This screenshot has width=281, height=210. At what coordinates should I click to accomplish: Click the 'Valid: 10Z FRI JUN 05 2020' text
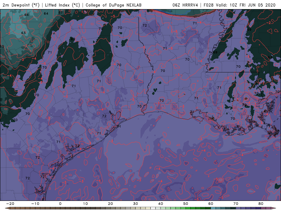(246, 5)
